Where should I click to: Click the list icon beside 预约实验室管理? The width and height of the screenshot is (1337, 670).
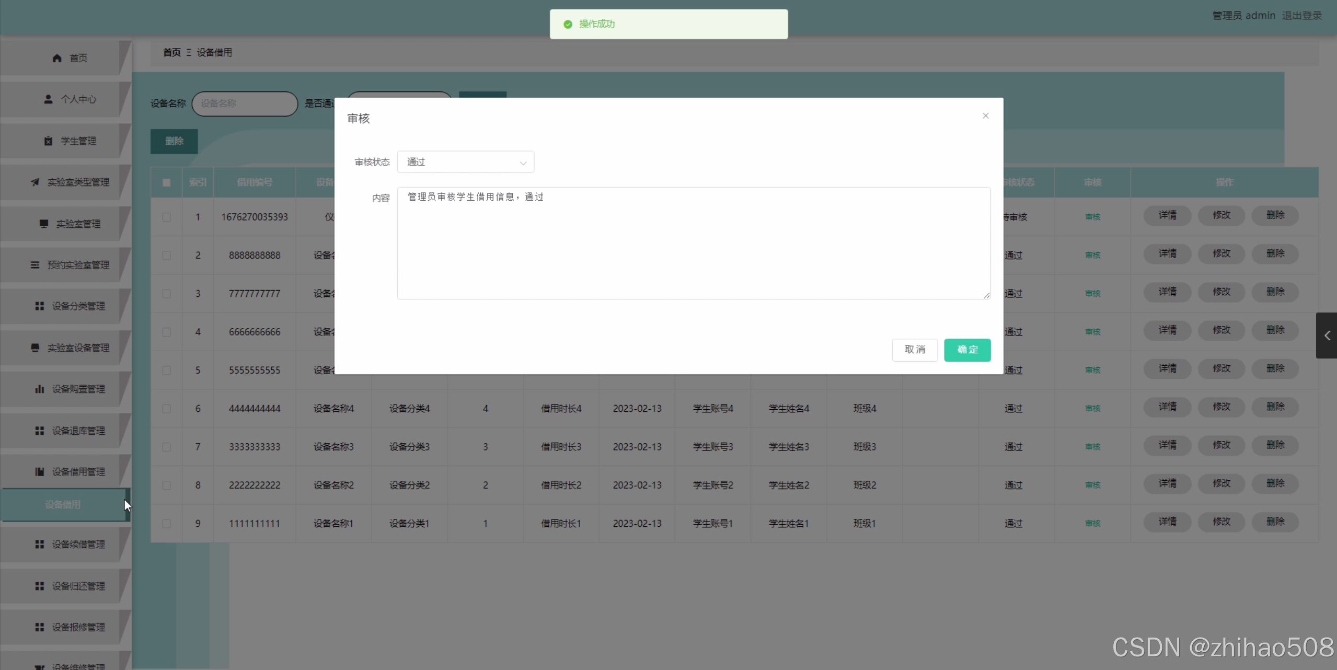(x=35, y=265)
